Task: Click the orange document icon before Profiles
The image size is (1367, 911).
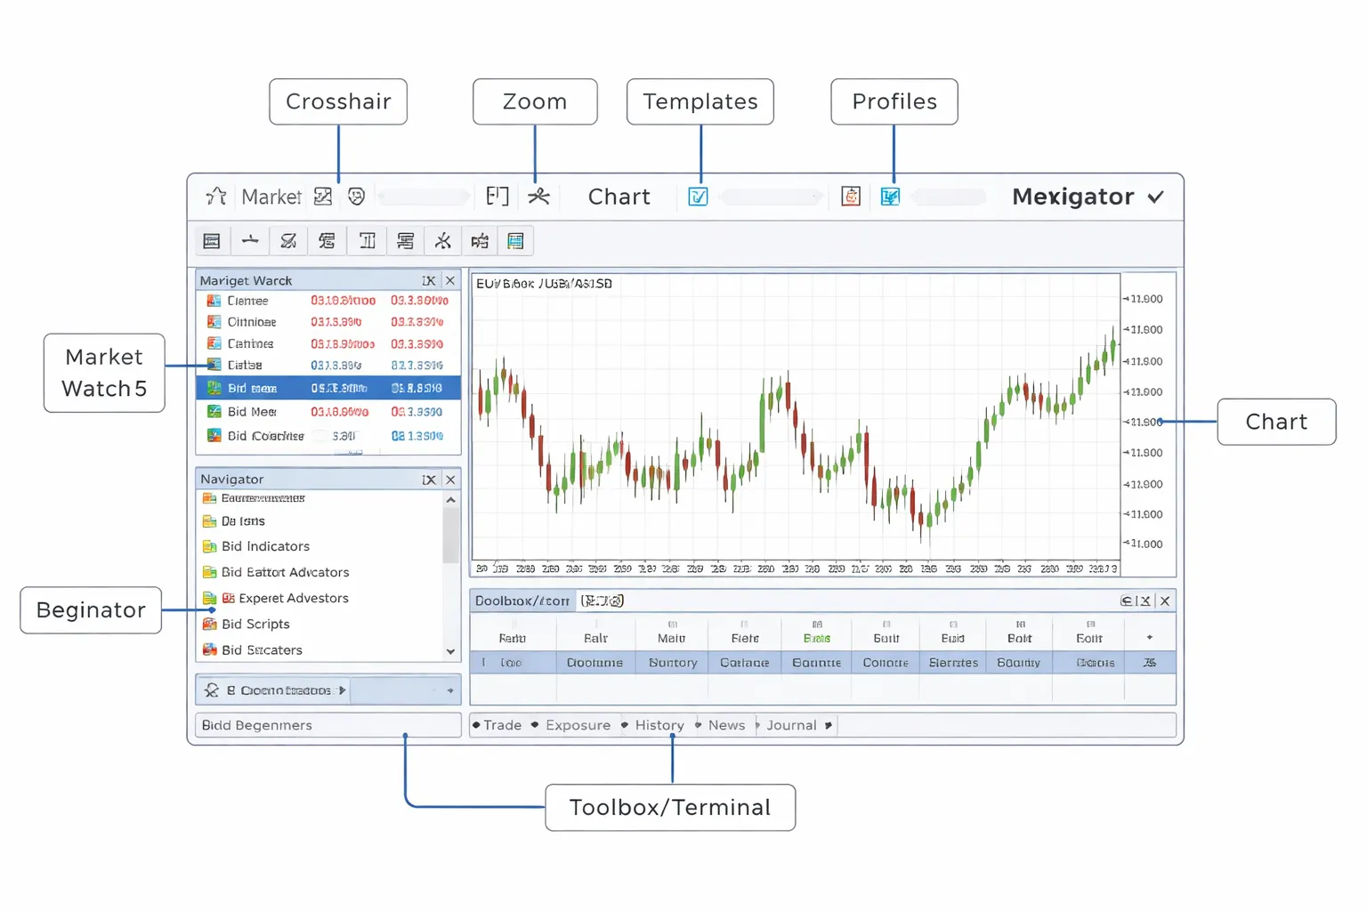Action: click(851, 197)
